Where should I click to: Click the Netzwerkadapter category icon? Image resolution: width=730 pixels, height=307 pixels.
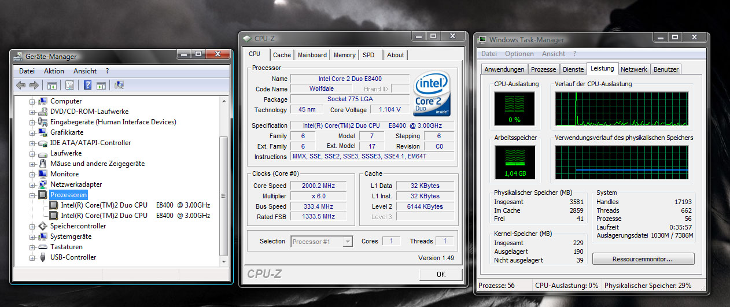coord(43,184)
